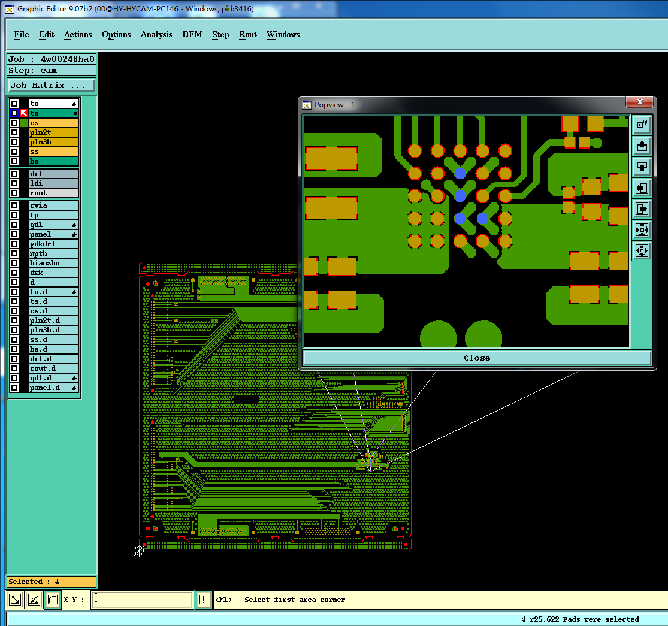Click the small marker right of 'panel.d' layer
668x626 pixels.
[x=74, y=388]
